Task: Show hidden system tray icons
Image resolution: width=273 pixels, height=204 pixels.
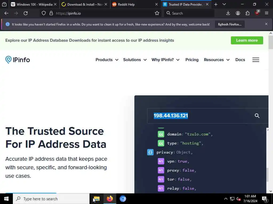Action: click(x=226, y=199)
